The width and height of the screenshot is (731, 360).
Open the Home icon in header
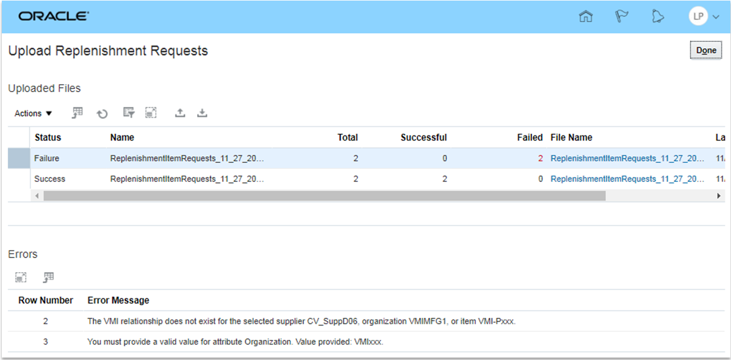586,17
